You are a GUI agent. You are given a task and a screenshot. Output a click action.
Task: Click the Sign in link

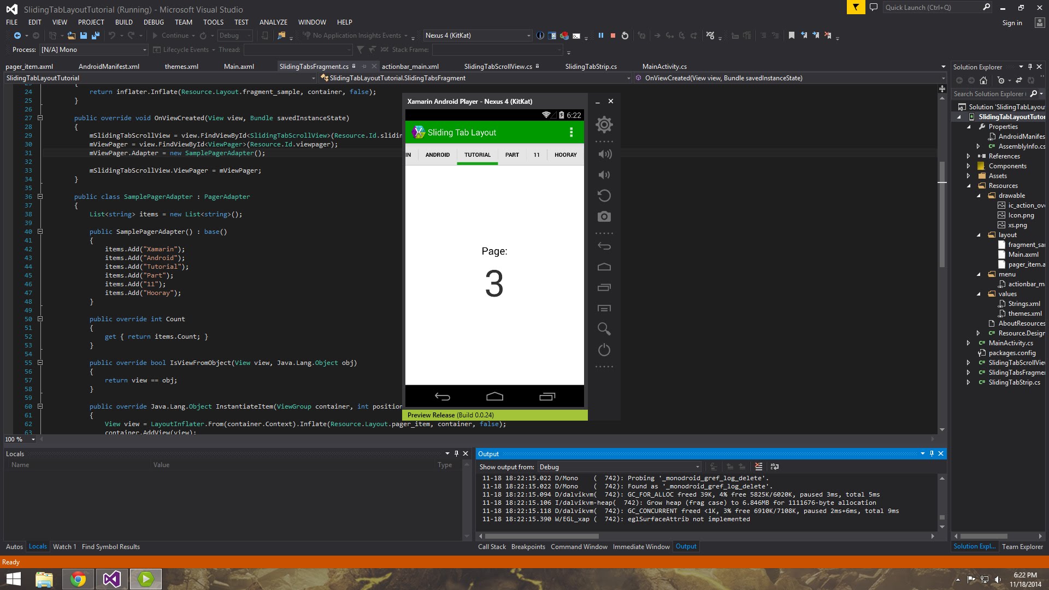1012,23
